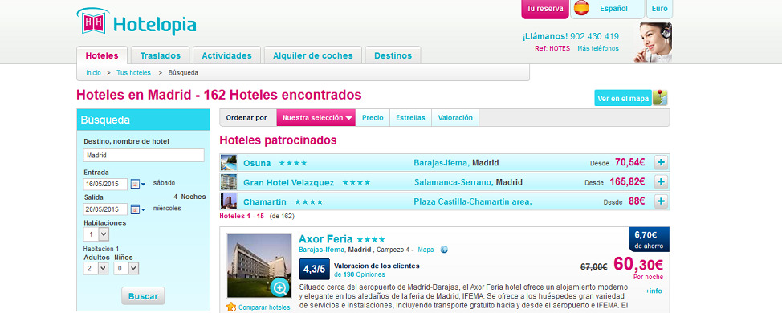Click the Hotelopia logo
The width and height of the screenshot is (782, 313).
tap(136, 22)
